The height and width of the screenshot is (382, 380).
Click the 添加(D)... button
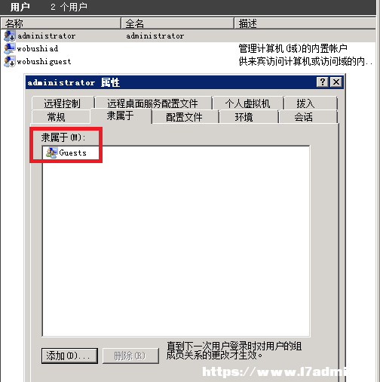[x=69, y=356]
